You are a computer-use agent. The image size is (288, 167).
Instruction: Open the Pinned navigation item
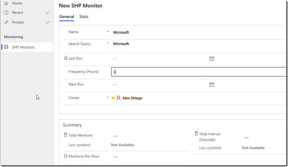(x=17, y=22)
